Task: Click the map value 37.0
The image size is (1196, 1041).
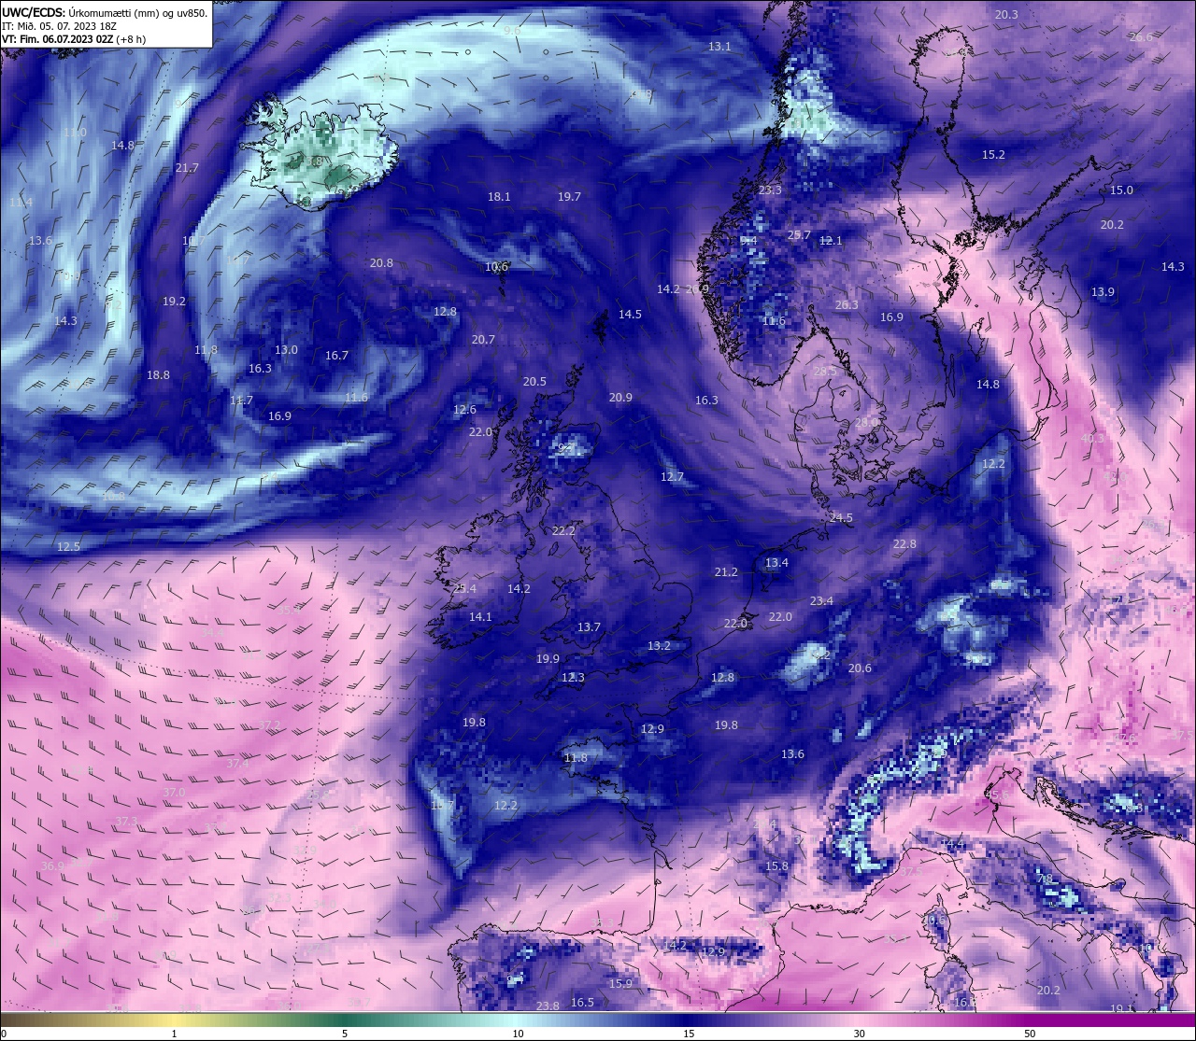Action: [x=174, y=793]
